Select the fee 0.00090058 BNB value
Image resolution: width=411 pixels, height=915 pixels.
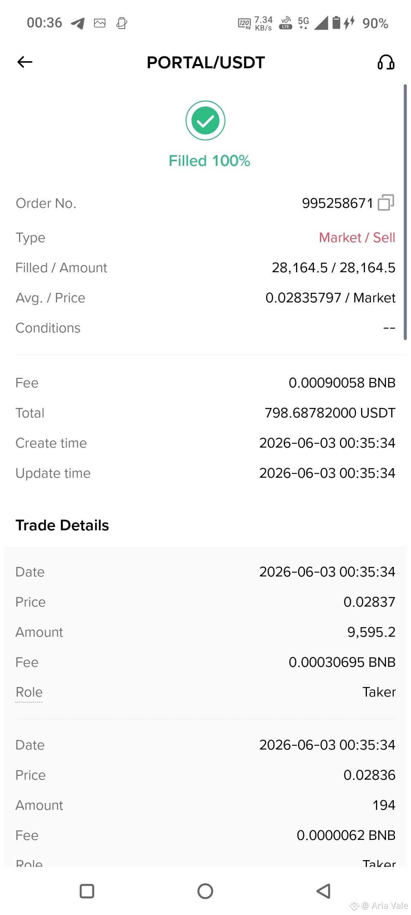tap(342, 383)
